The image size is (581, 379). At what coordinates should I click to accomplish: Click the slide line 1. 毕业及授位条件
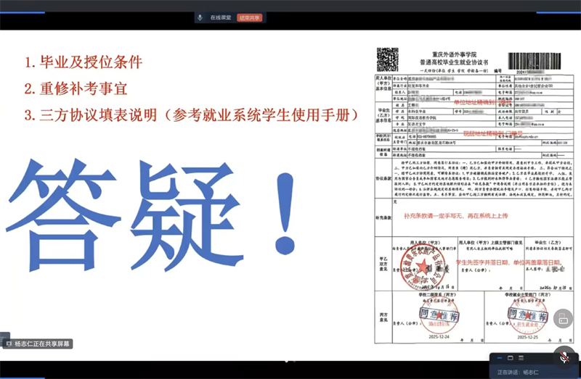click(x=84, y=62)
